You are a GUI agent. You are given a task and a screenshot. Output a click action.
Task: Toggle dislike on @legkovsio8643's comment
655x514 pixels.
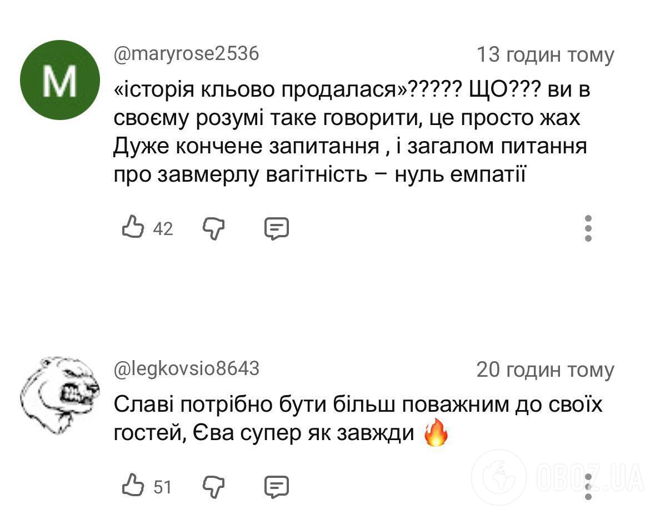214,487
